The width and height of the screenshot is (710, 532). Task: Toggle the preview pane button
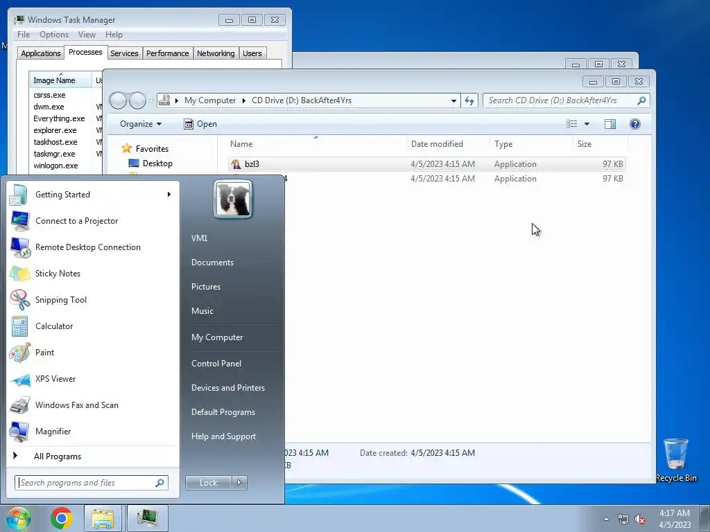(x=610, y=124)
